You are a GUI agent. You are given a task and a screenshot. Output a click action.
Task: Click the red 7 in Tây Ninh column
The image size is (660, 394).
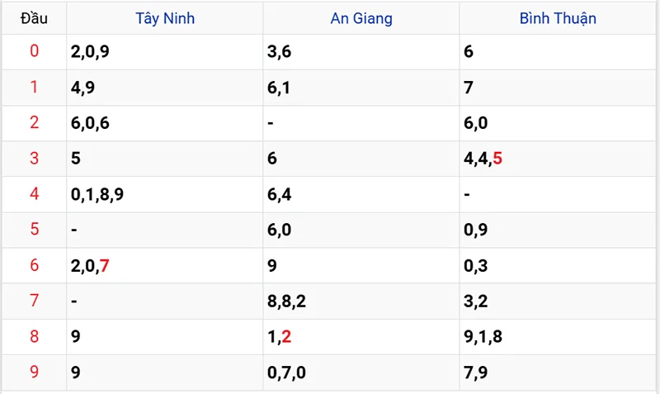pos(104,266)
